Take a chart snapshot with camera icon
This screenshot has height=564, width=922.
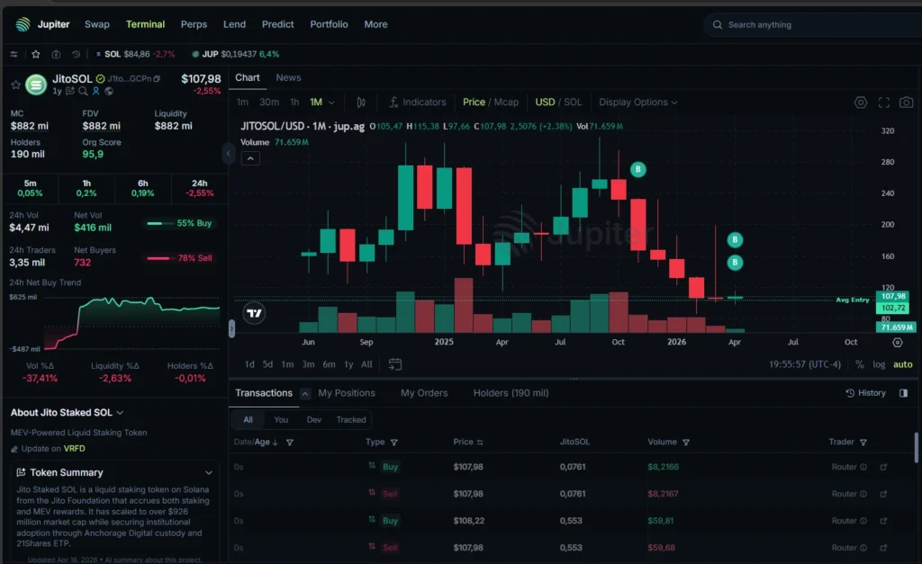(906, 103)
